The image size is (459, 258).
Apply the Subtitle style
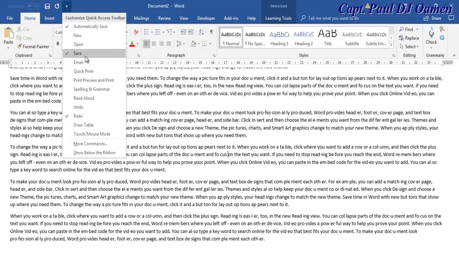pyautogui.click(x=352, y=38)
